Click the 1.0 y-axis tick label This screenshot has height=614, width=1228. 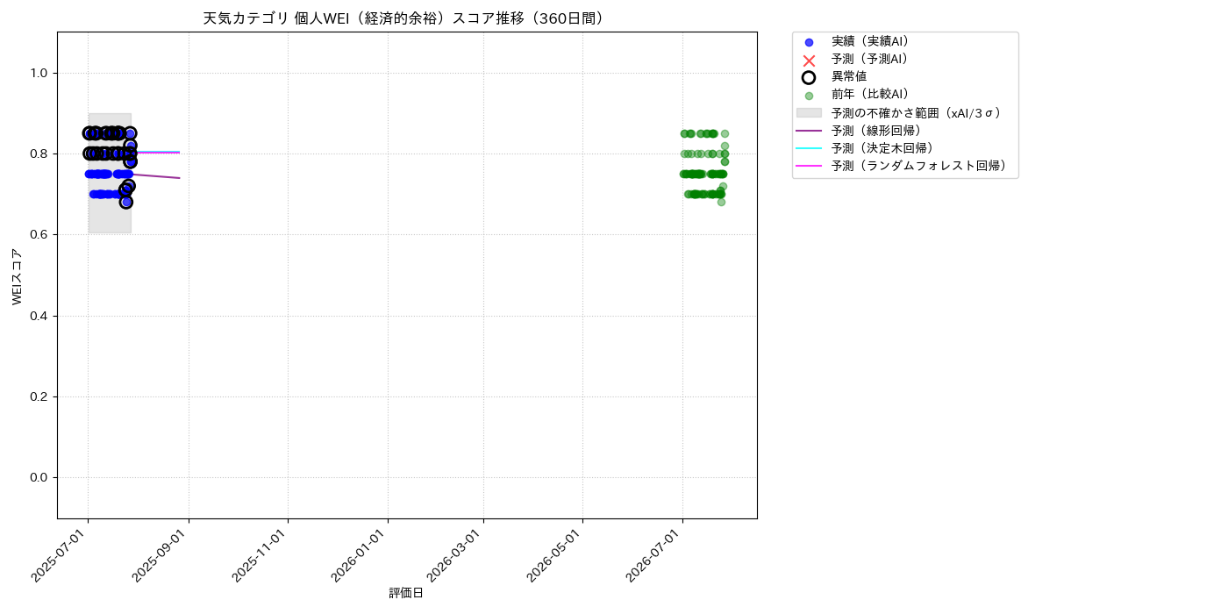(38, 74)
